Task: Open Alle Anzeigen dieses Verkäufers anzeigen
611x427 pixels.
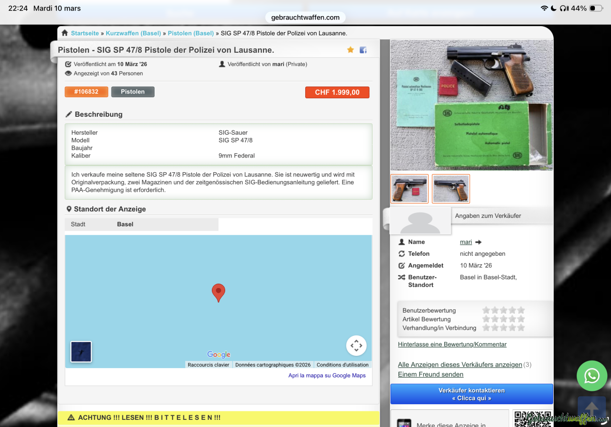Action: click(460, 364)
